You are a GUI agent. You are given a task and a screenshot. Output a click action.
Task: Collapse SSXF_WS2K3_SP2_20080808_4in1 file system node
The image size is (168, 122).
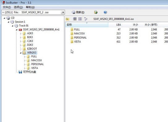click(17, 30)
